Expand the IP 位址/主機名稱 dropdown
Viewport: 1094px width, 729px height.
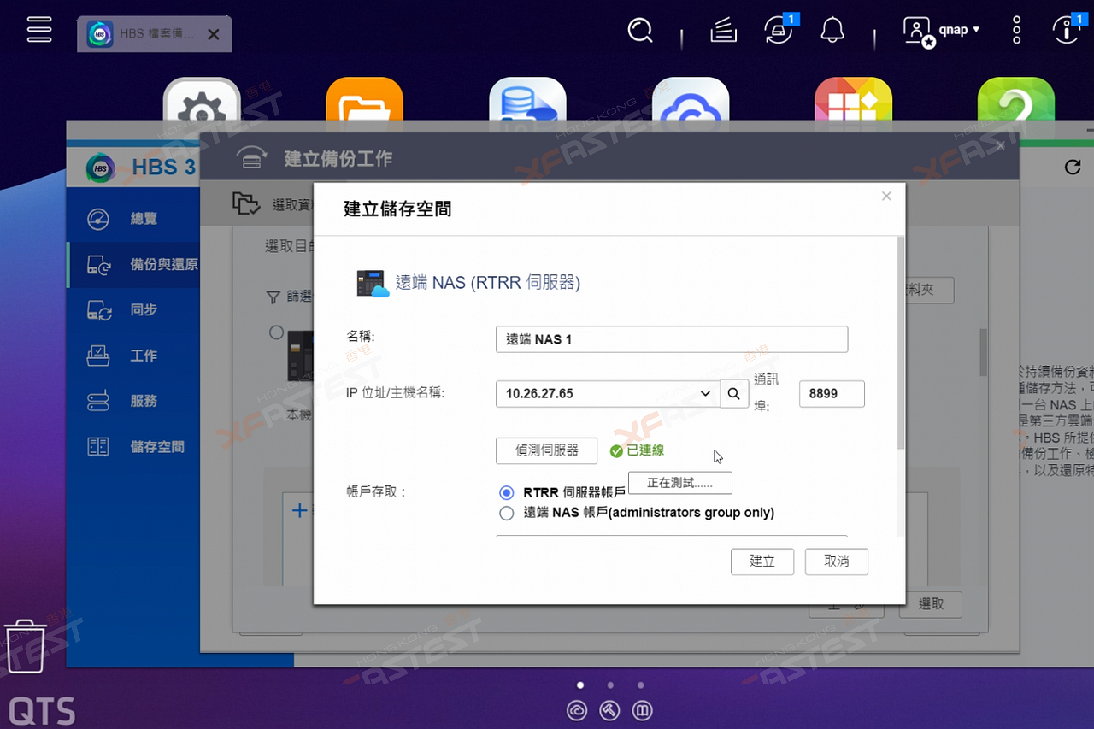coord(706,394)
